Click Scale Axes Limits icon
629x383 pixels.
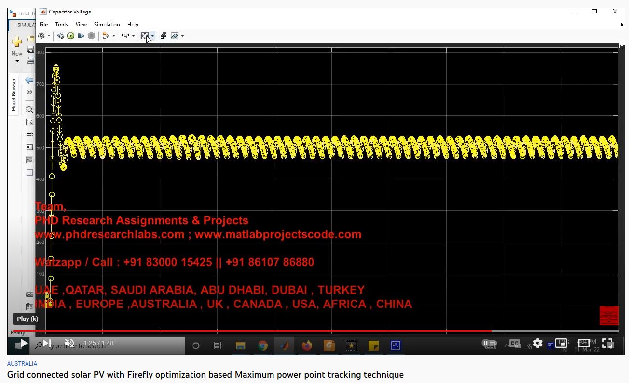(145, 36)
